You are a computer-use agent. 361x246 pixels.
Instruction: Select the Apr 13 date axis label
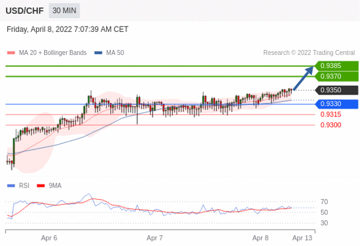click(303, 238)
